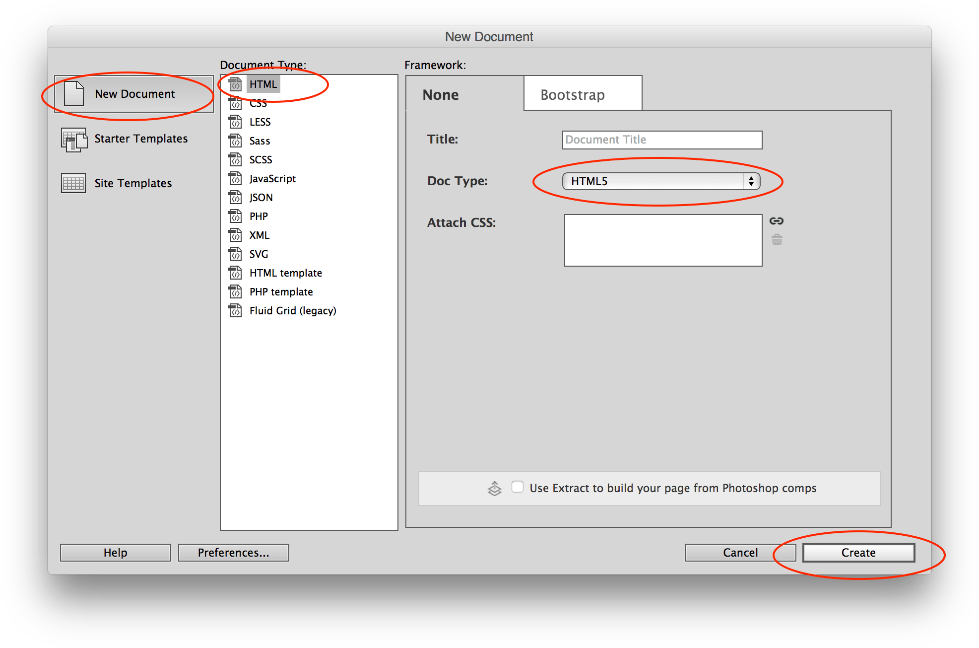Click the Cancel button

[x=740, y=553]
